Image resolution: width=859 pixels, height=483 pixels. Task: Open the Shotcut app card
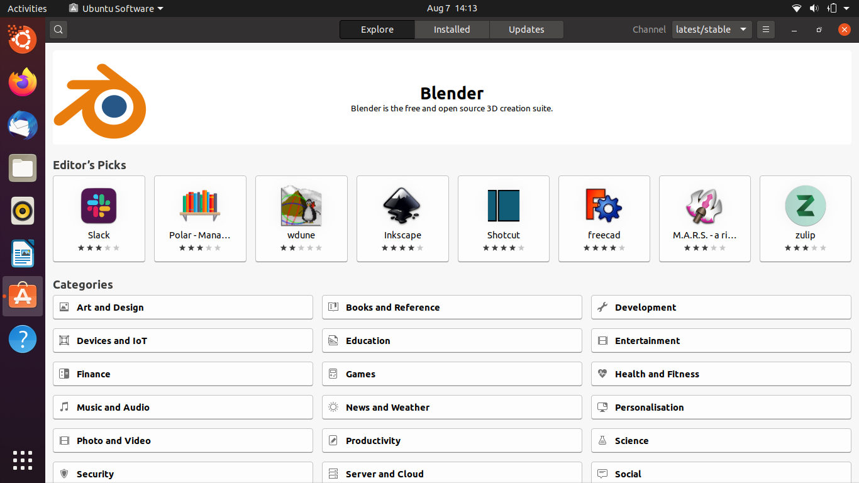point(504,218)
